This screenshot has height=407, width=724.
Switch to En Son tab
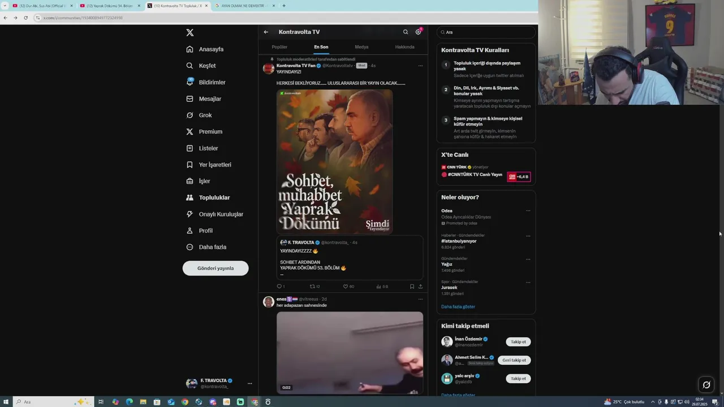pos(321,47)
